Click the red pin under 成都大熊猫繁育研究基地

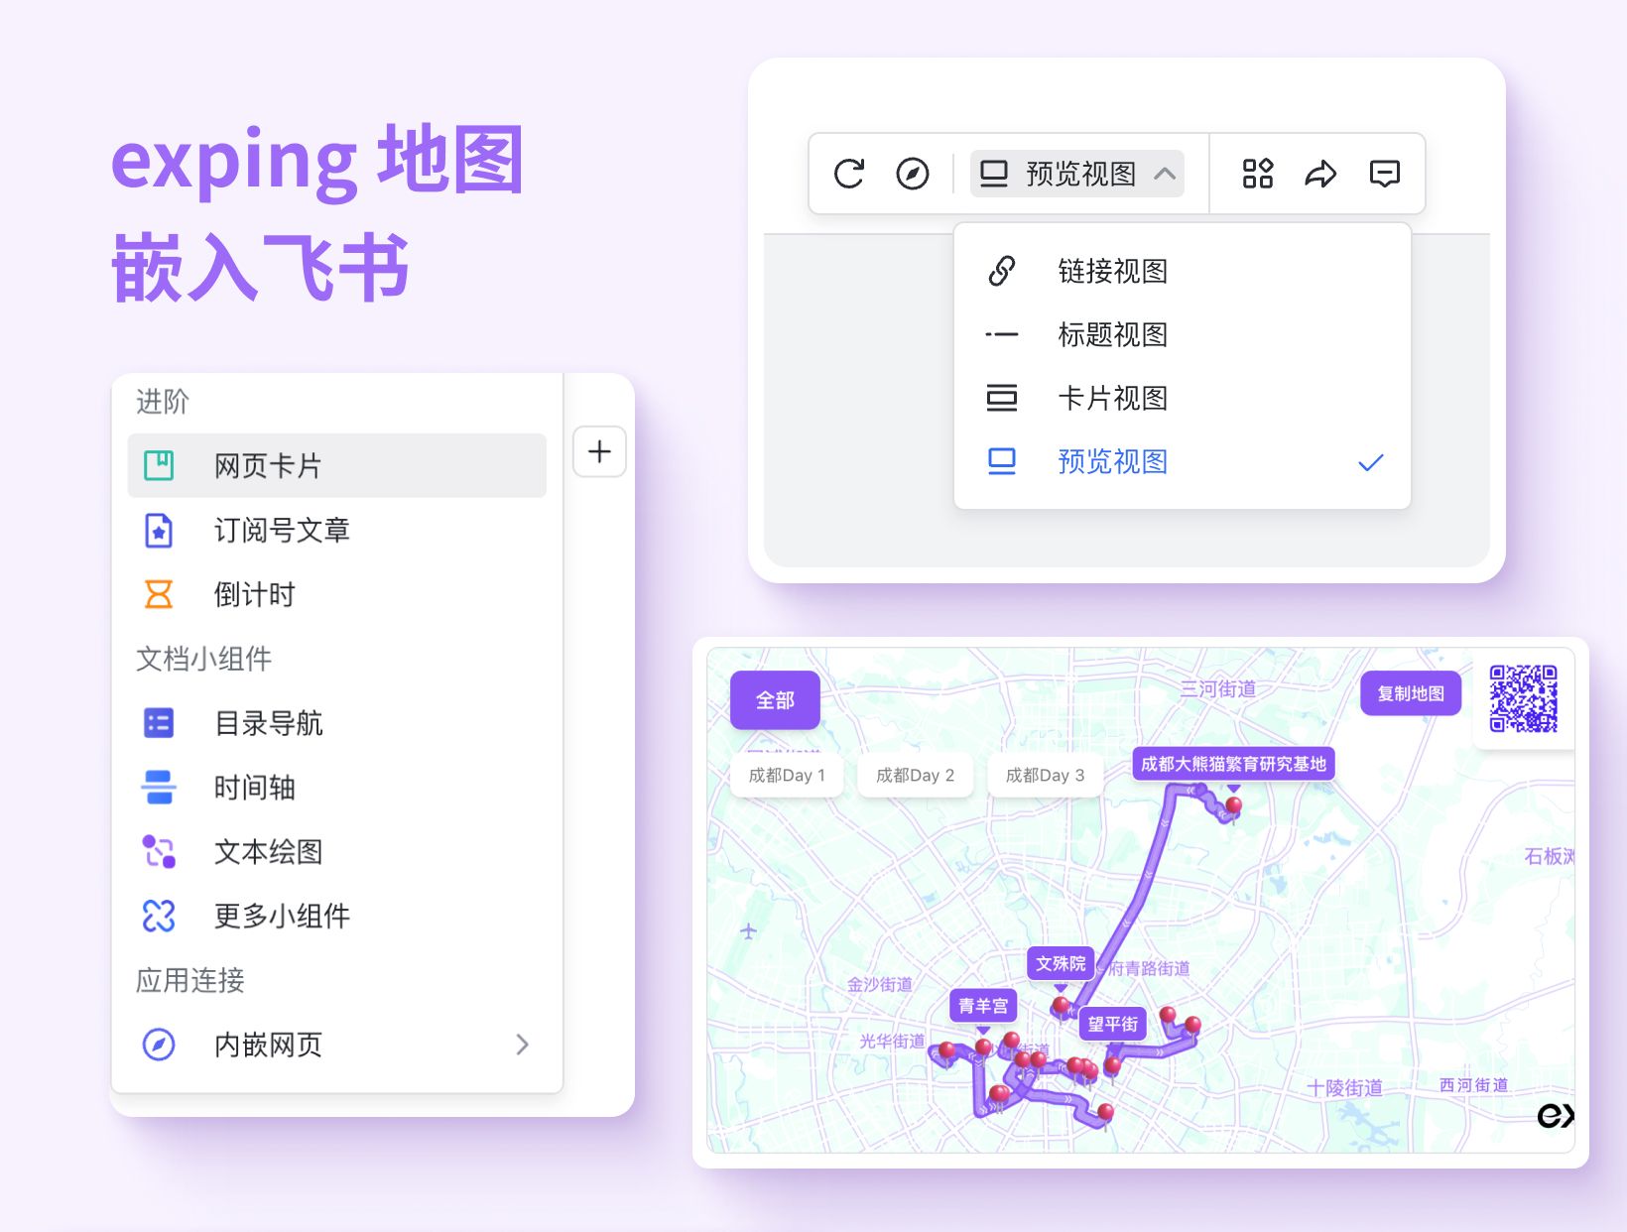[x=1233, y=806]
